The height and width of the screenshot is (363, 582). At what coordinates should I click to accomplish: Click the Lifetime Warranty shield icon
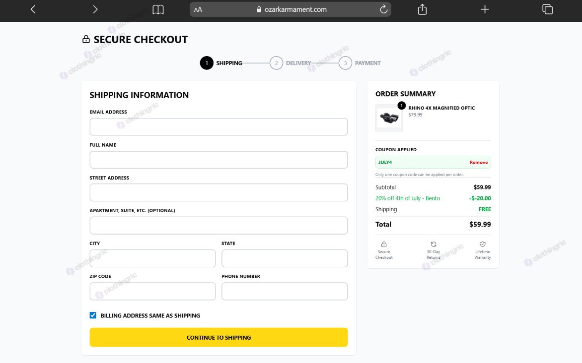coord(483,244)
